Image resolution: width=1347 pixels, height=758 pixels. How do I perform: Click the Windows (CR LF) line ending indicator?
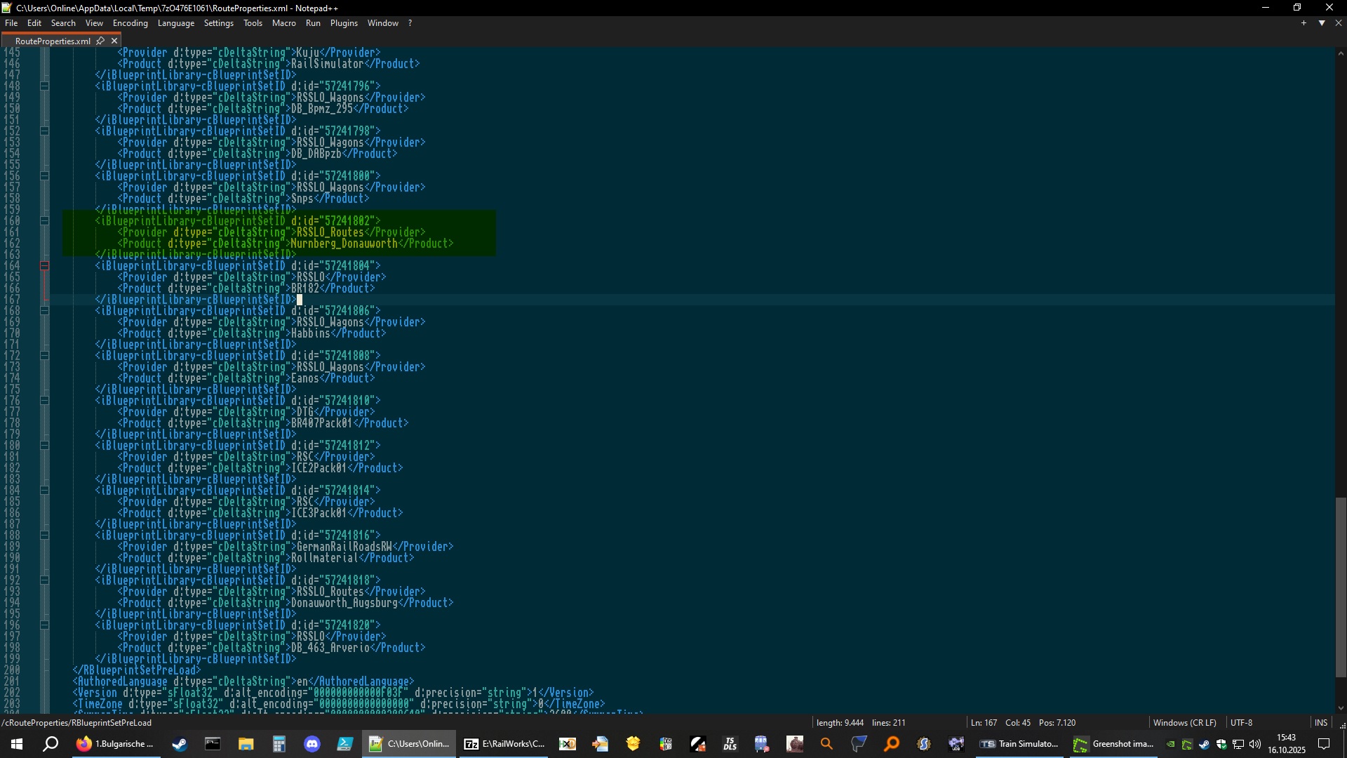click(x=1184, y=722)
